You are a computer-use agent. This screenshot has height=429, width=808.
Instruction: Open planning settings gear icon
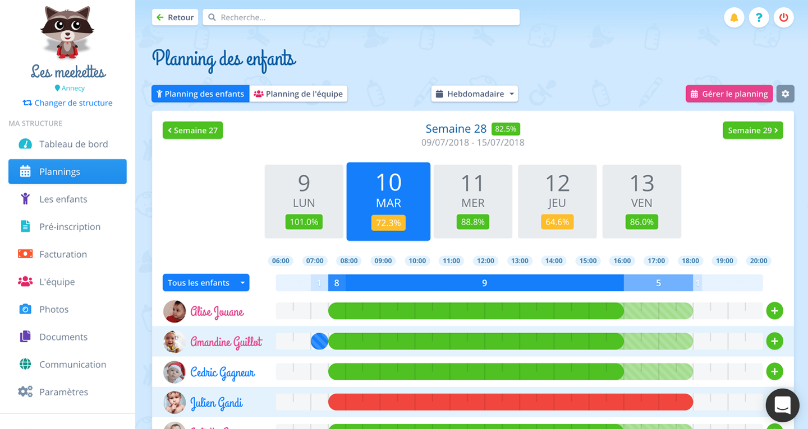click(x=785, y=94)
